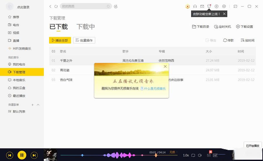Open the VIP hexagon badge icon
Viewport: 263px width, 161px height.
pyautogui.click(x=188, y=6)
